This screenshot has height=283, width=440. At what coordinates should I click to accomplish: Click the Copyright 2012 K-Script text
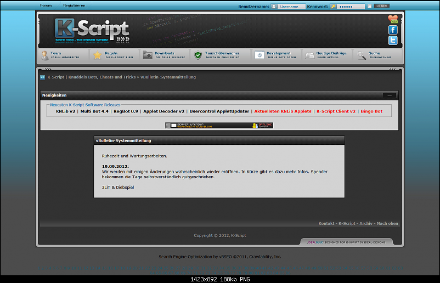point(219,236)
